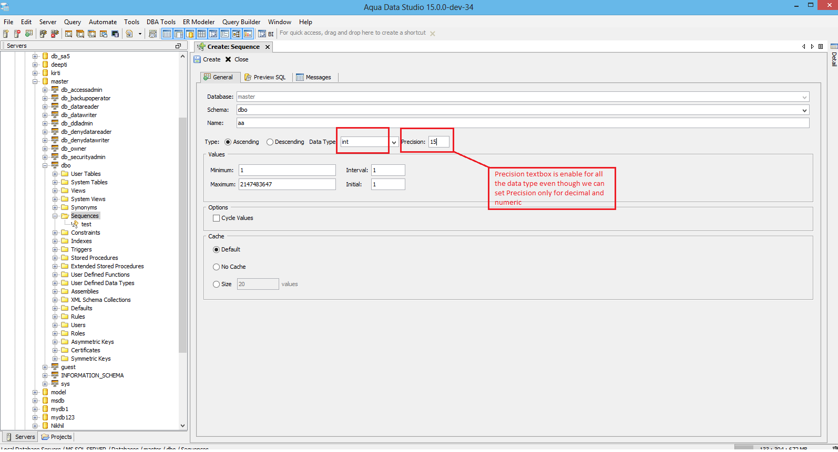This screenshot has width=838, height=452.
Task: Select the test sequence in the tree
Action: [86, 224]
